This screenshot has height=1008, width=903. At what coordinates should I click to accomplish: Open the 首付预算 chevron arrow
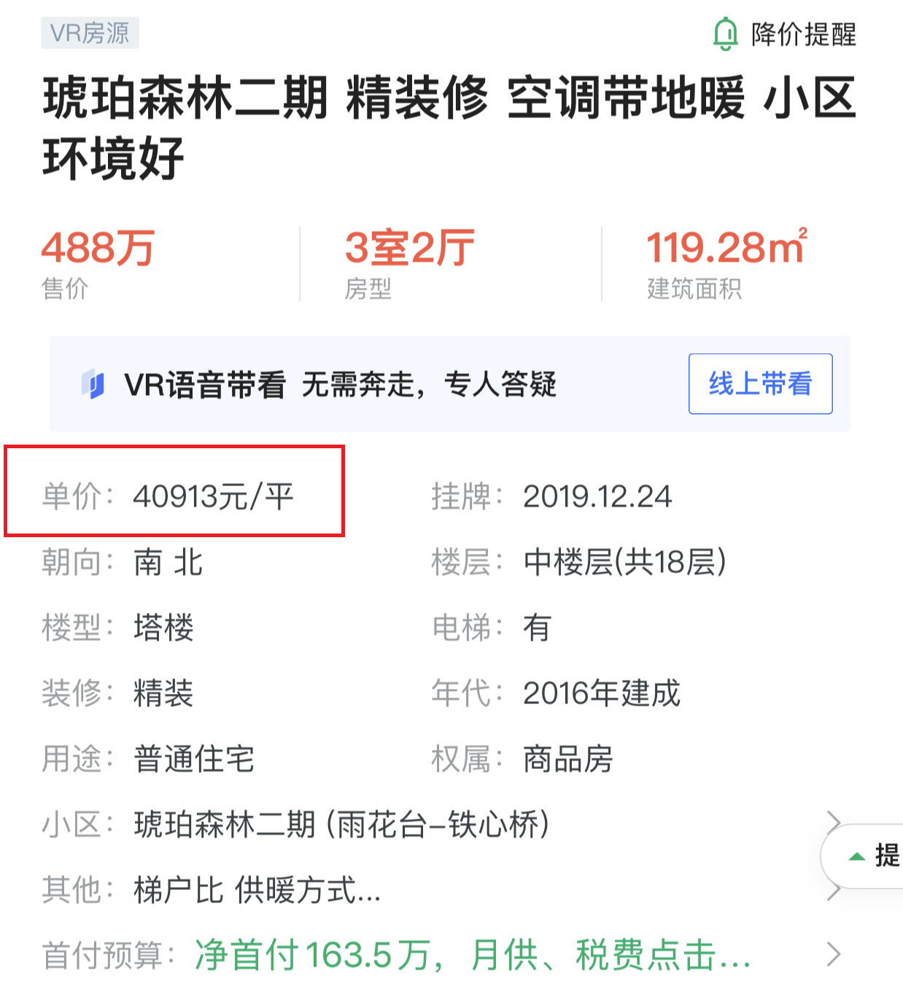tap(834, 954)
